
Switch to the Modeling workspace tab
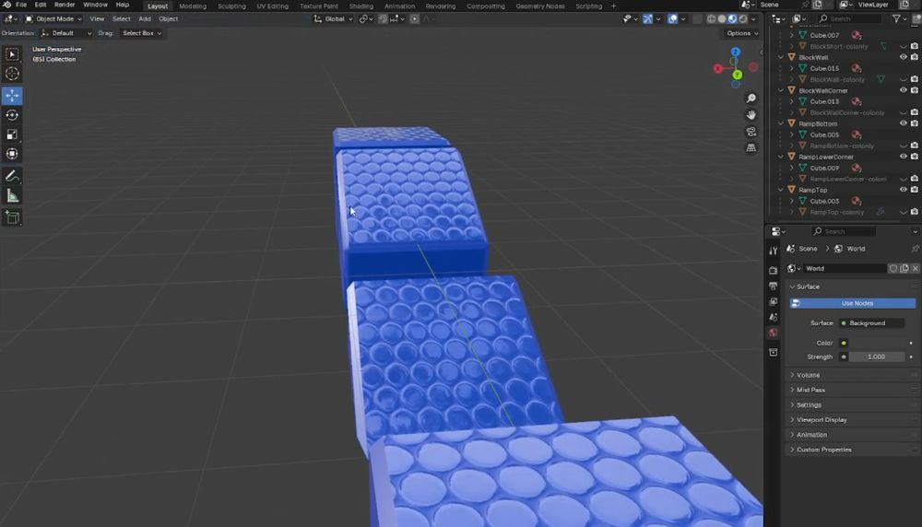tap(193, 6)
